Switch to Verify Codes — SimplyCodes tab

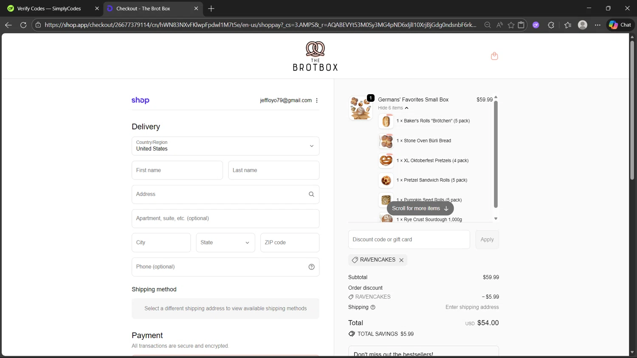pos(49,8)
